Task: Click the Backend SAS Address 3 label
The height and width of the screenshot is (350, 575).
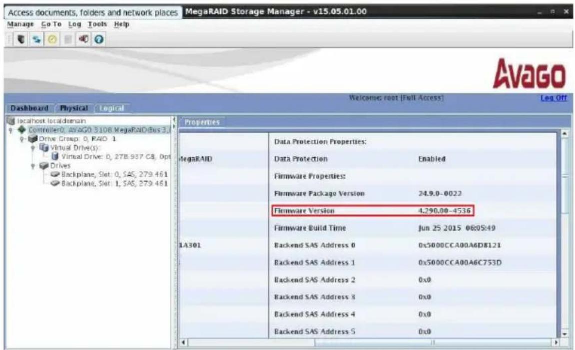Action: click(315, 297)
